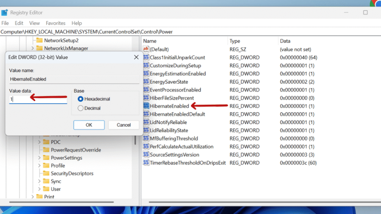Image resolution: width=381 pixels, height=214 pixels.
Task: Open the Edit menu
Action: 19,23
